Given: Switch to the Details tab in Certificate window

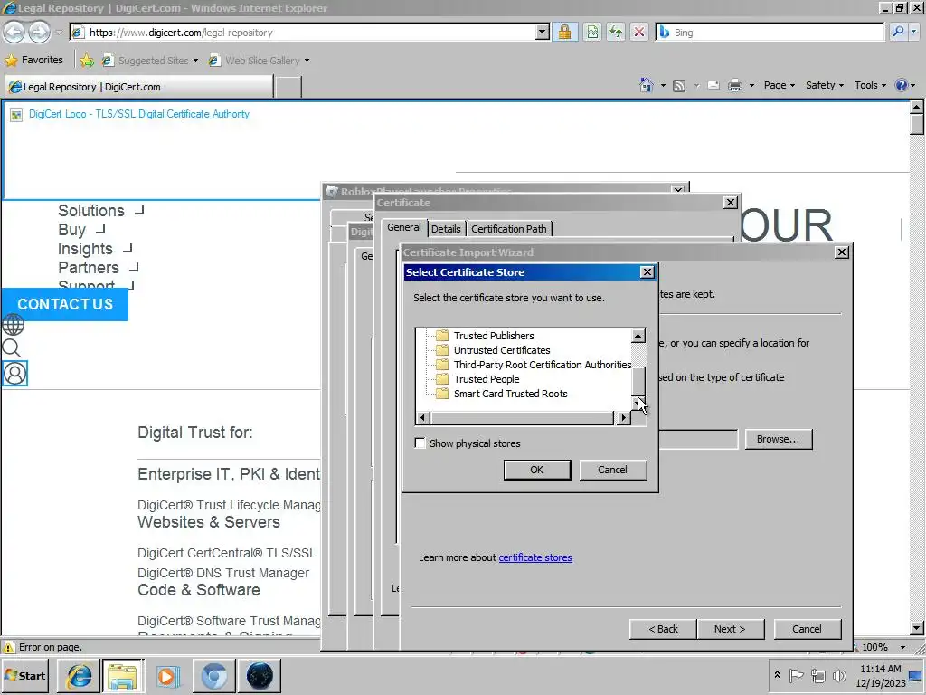Looking at the screenshot, I should pos(446,229).
